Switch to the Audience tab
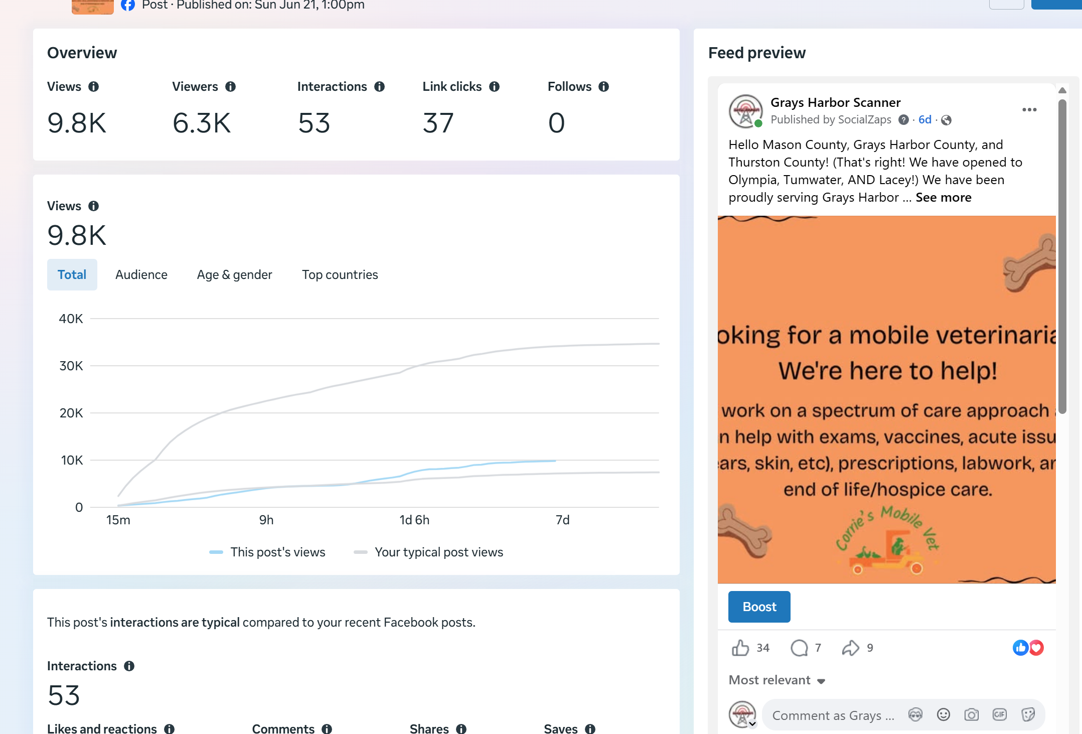Screen dimensions: 1082x734 tap(141, 275)
